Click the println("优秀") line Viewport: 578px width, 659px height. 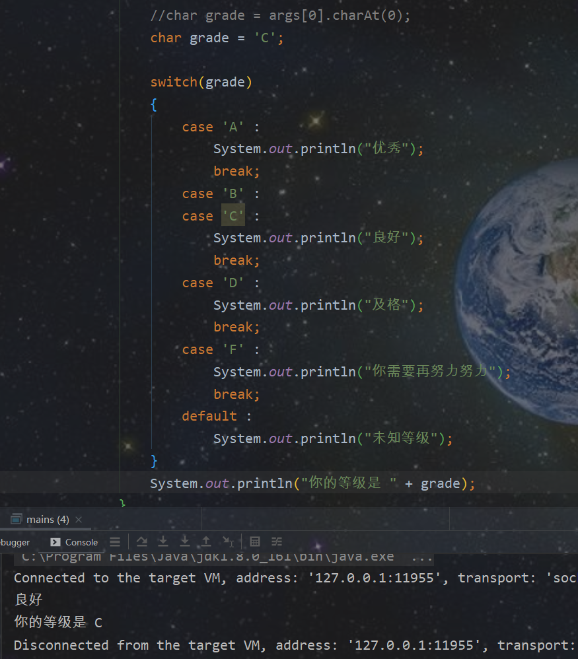[x=318, y=149]
